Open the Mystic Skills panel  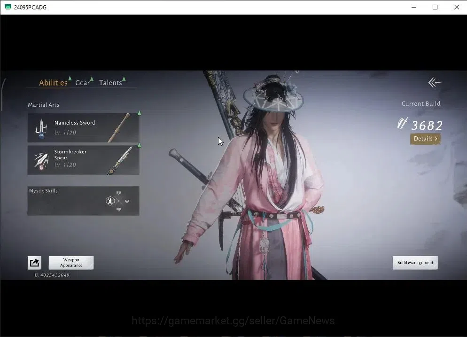84,201
